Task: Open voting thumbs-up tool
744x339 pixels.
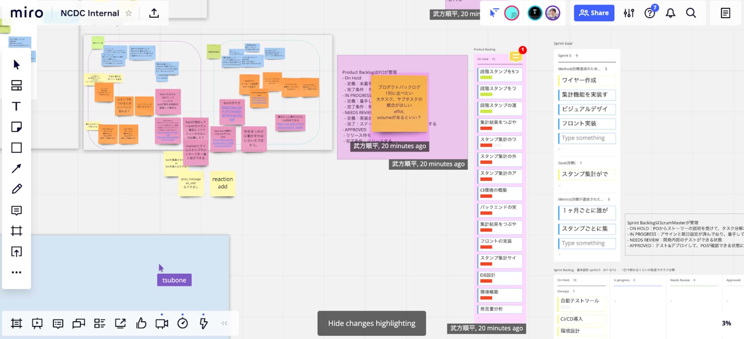Action: coord(141,323)
